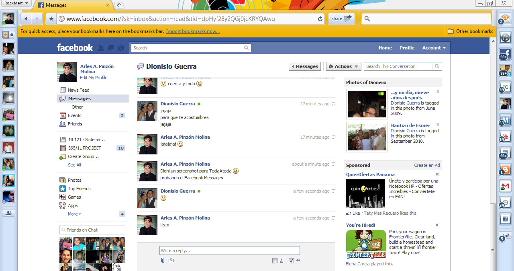
Task: Click the Friends on Chat search field
Action: pos(92,230)
